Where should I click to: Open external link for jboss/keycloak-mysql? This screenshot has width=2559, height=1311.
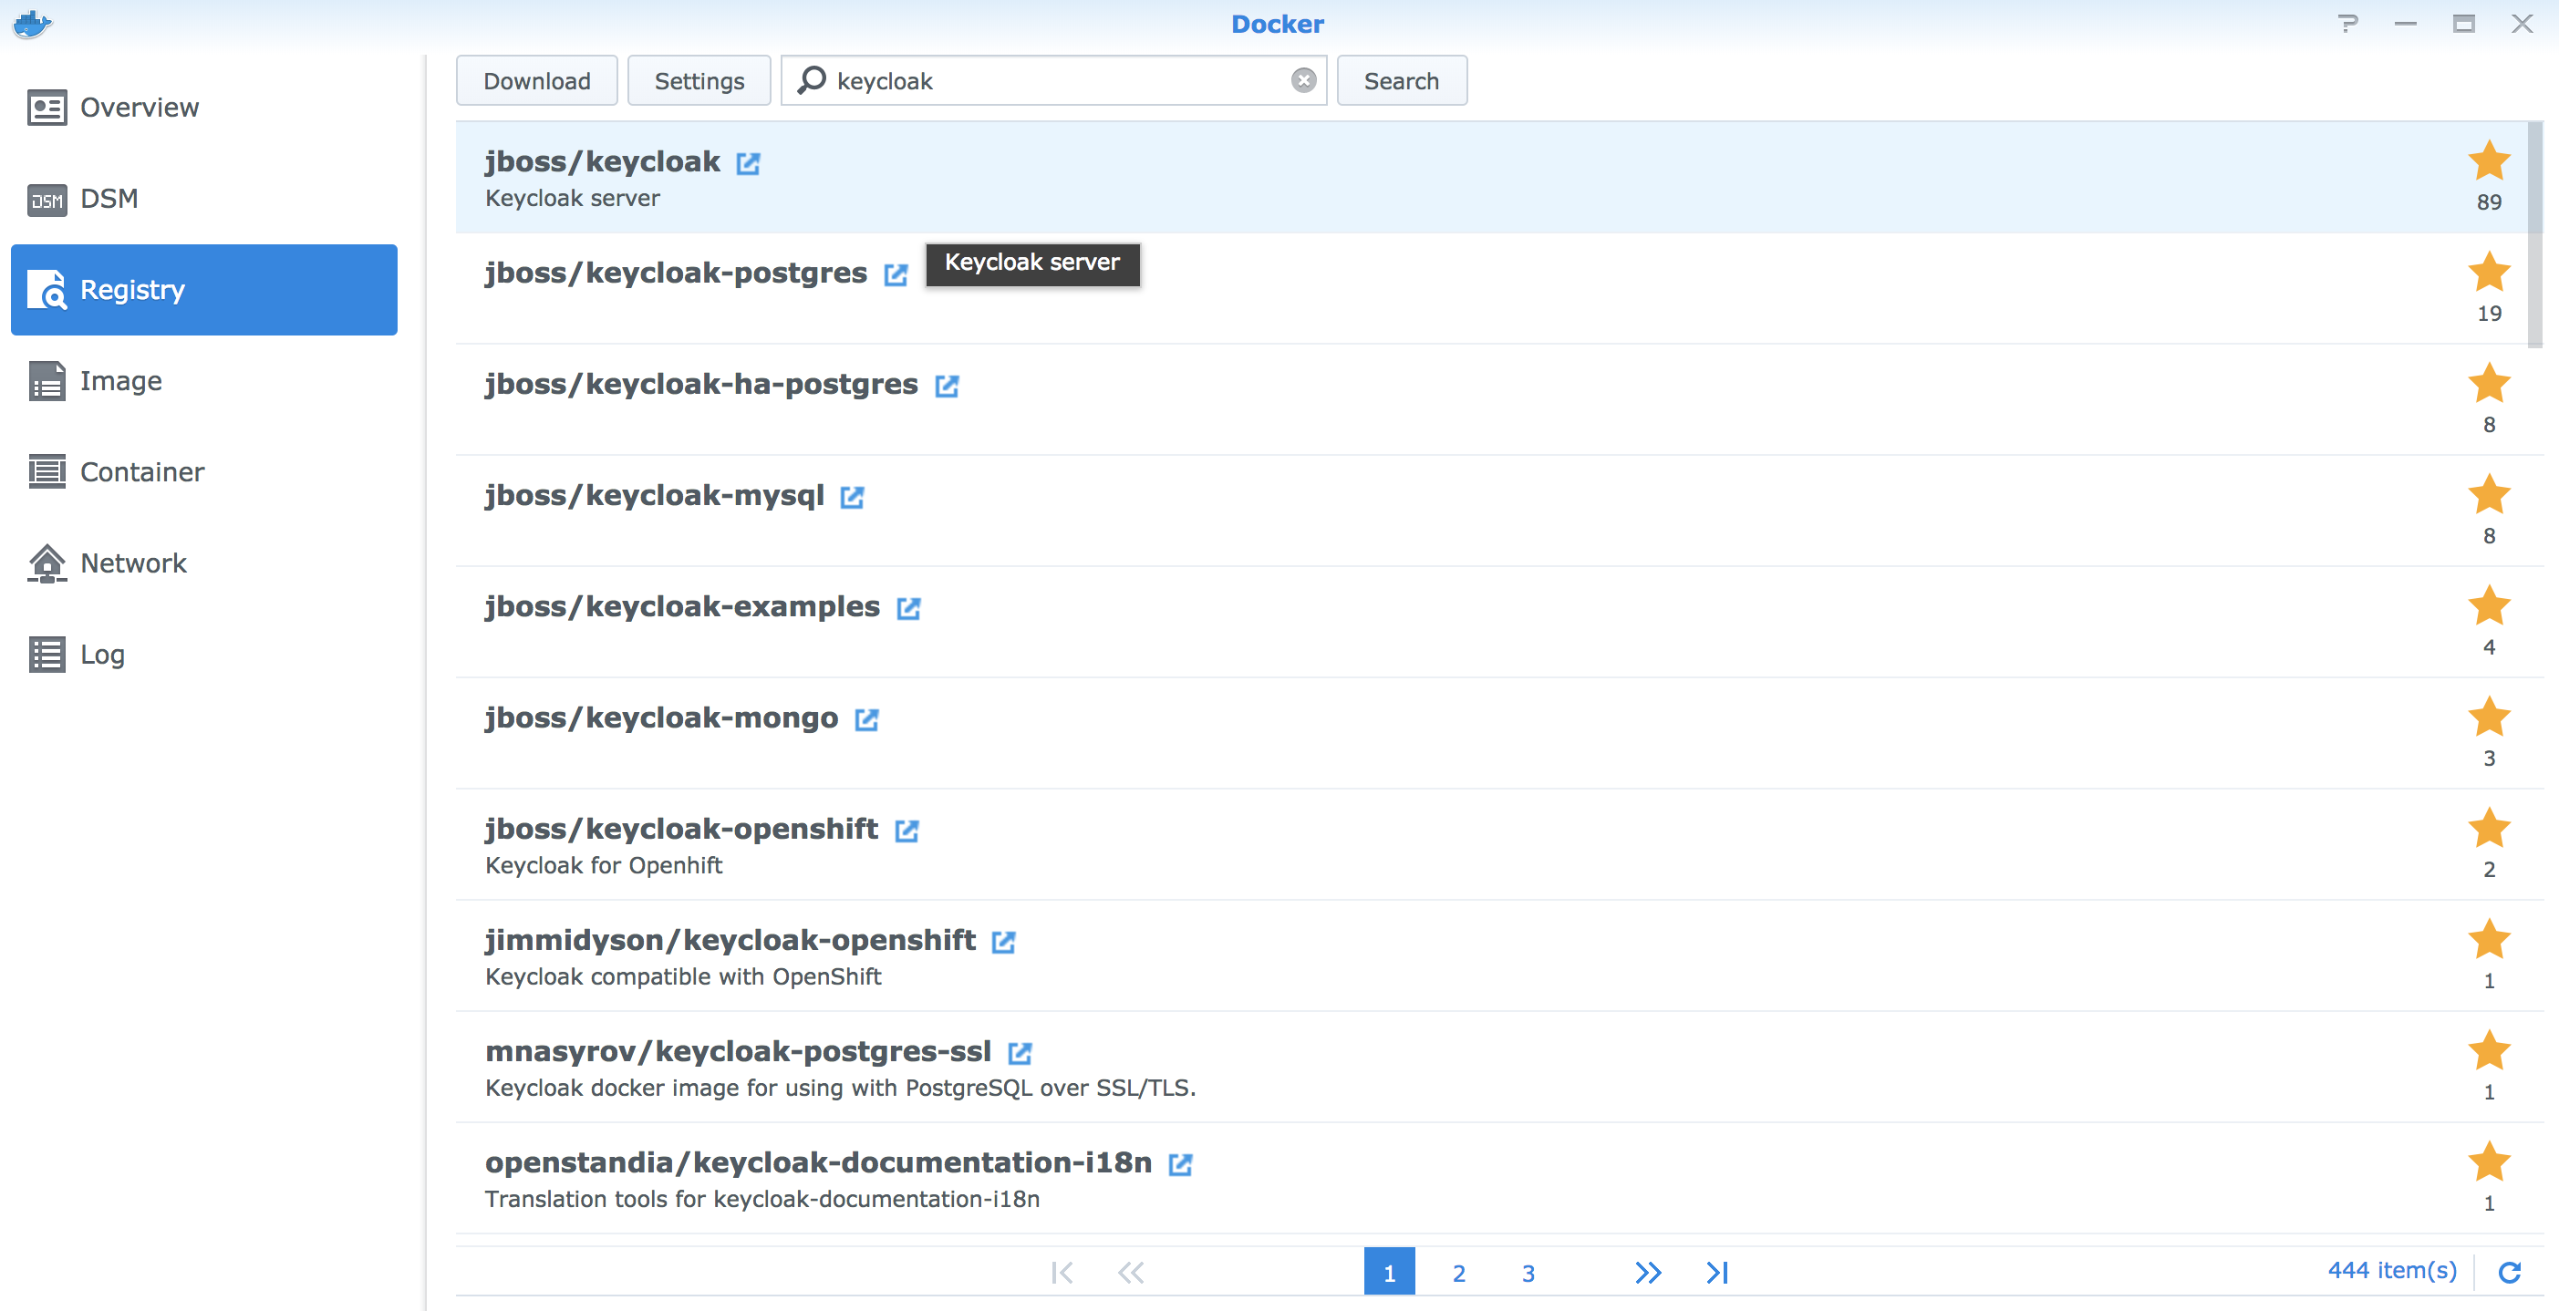[x=852, y=498]
